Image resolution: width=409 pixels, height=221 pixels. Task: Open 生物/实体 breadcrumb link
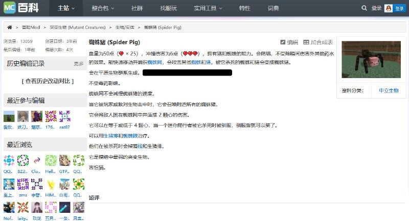(x=125, y=28)
